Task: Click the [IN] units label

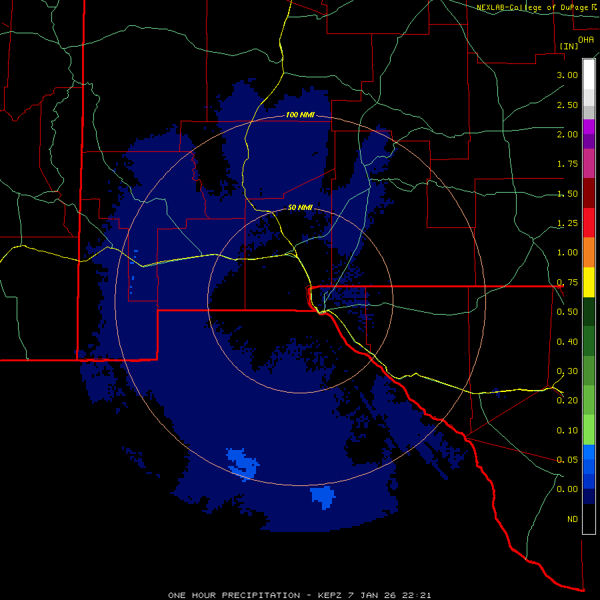Action: [569, 46]
